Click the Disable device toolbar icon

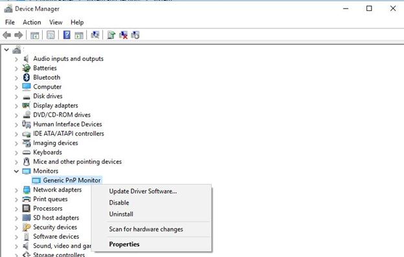[x=135, y=35]
